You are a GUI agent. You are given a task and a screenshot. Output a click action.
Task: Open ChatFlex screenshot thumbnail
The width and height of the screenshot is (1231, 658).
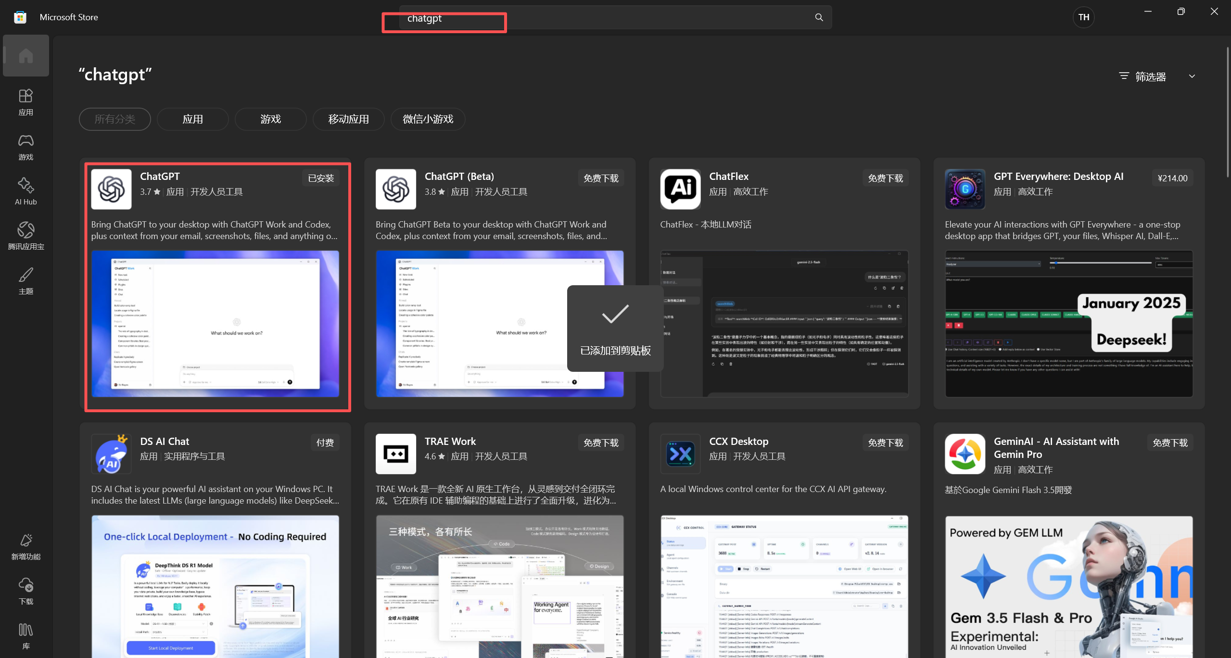pos(784,324)
